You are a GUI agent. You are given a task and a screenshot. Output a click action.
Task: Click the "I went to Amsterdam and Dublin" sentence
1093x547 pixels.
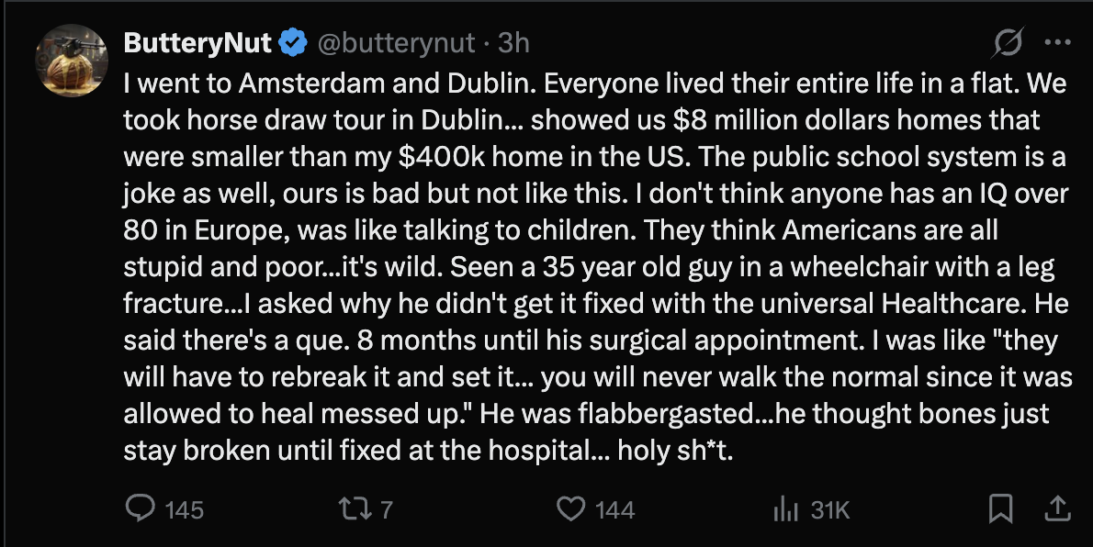(330, 84)
